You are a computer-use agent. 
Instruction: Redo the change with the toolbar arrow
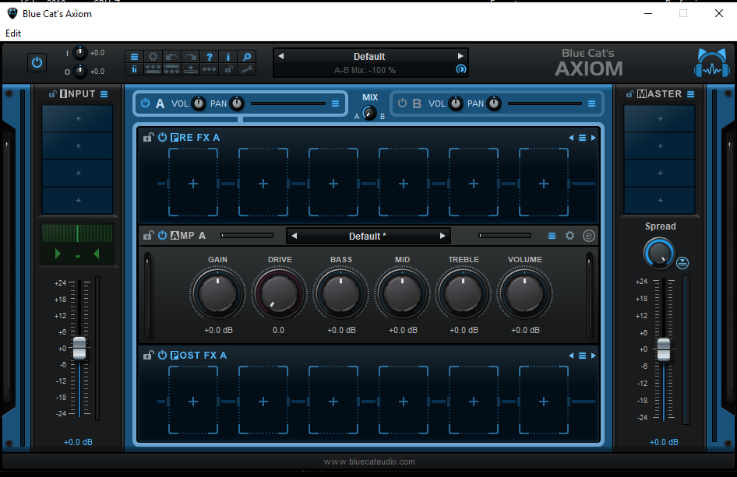tap(190, 57)
